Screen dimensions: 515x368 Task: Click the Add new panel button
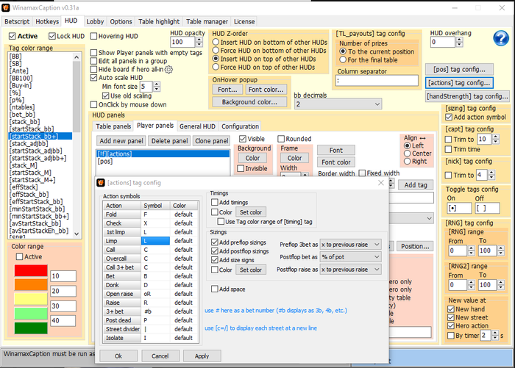coord(121,140)
